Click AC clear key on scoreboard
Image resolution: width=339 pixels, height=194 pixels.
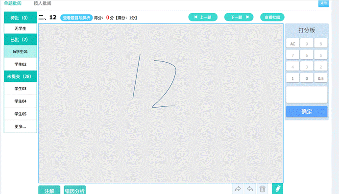(292, 44)
